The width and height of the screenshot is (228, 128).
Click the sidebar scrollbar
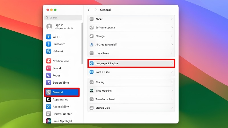(x=82, y=43)
